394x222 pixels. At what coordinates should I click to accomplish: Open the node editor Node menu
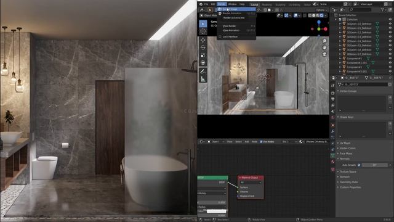coord(254,142)
